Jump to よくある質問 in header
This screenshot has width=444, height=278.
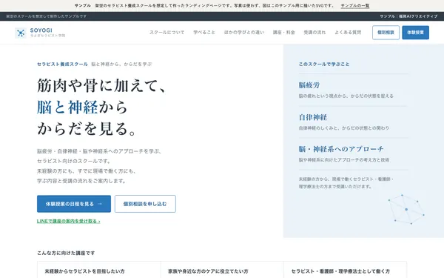(x=348, y=33)
